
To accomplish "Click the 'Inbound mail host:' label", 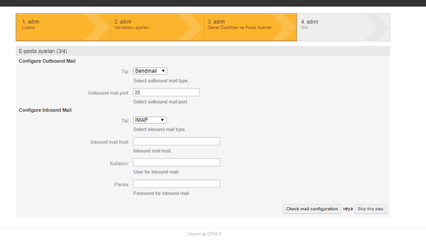I will (x=110, y=142).
